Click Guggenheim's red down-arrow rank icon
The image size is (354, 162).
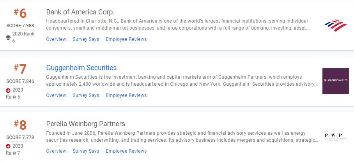click(x=8, y=90)
